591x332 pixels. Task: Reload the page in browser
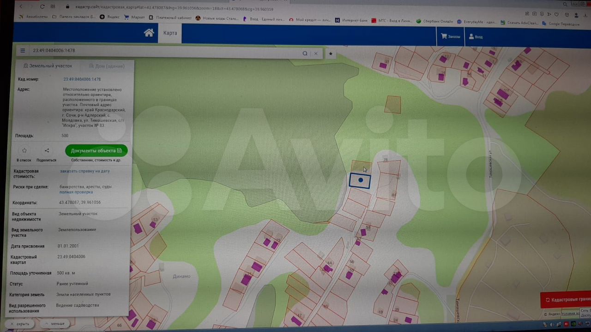(x=42, y=6)
